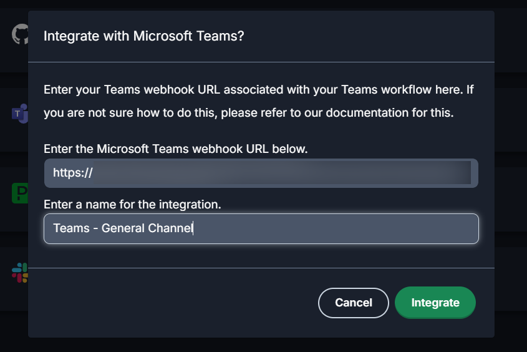
Task: Focus the Microsoft Teams webhook URL field
Action: 261,173
